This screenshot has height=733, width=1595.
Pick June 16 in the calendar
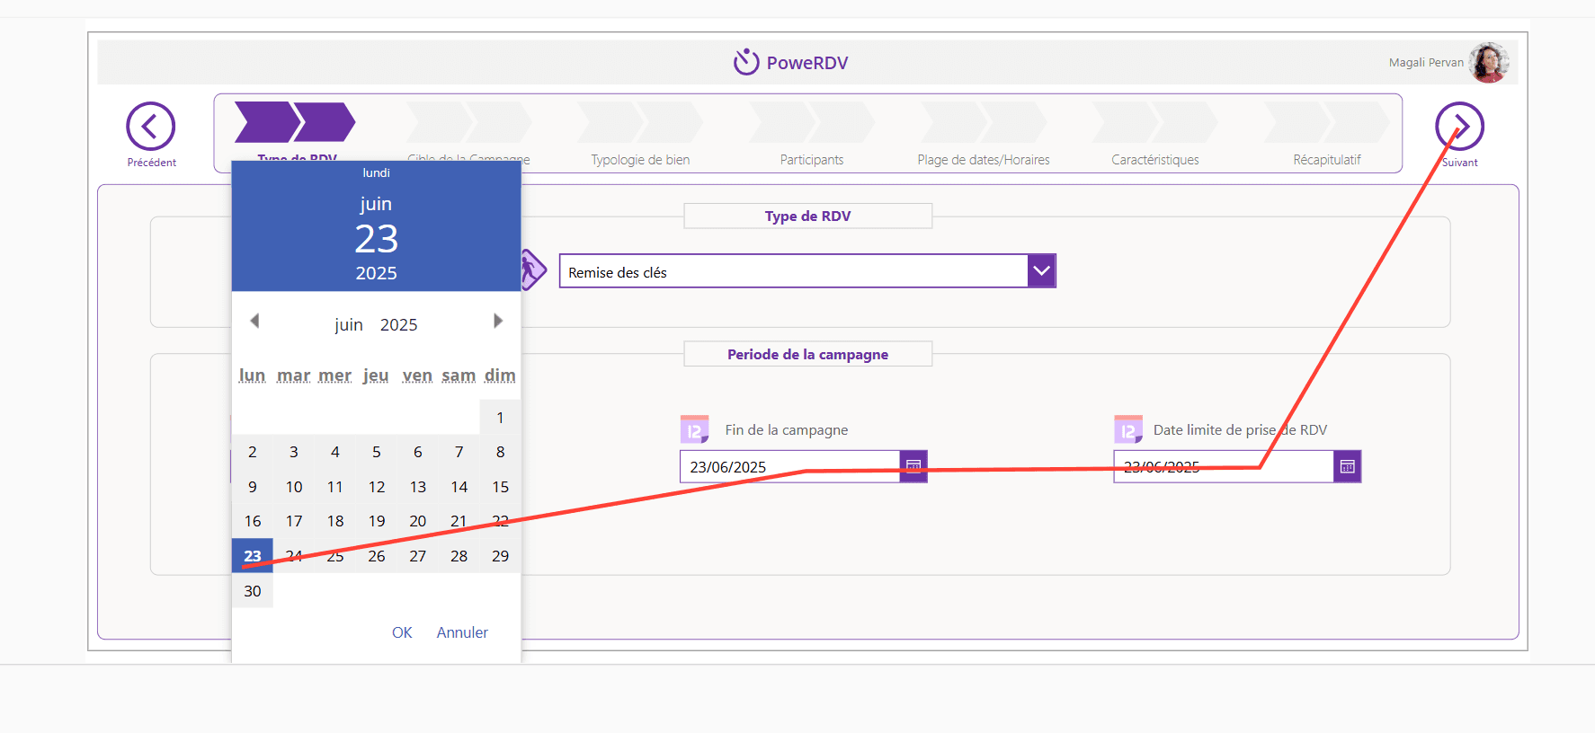[x=253, y=521]
